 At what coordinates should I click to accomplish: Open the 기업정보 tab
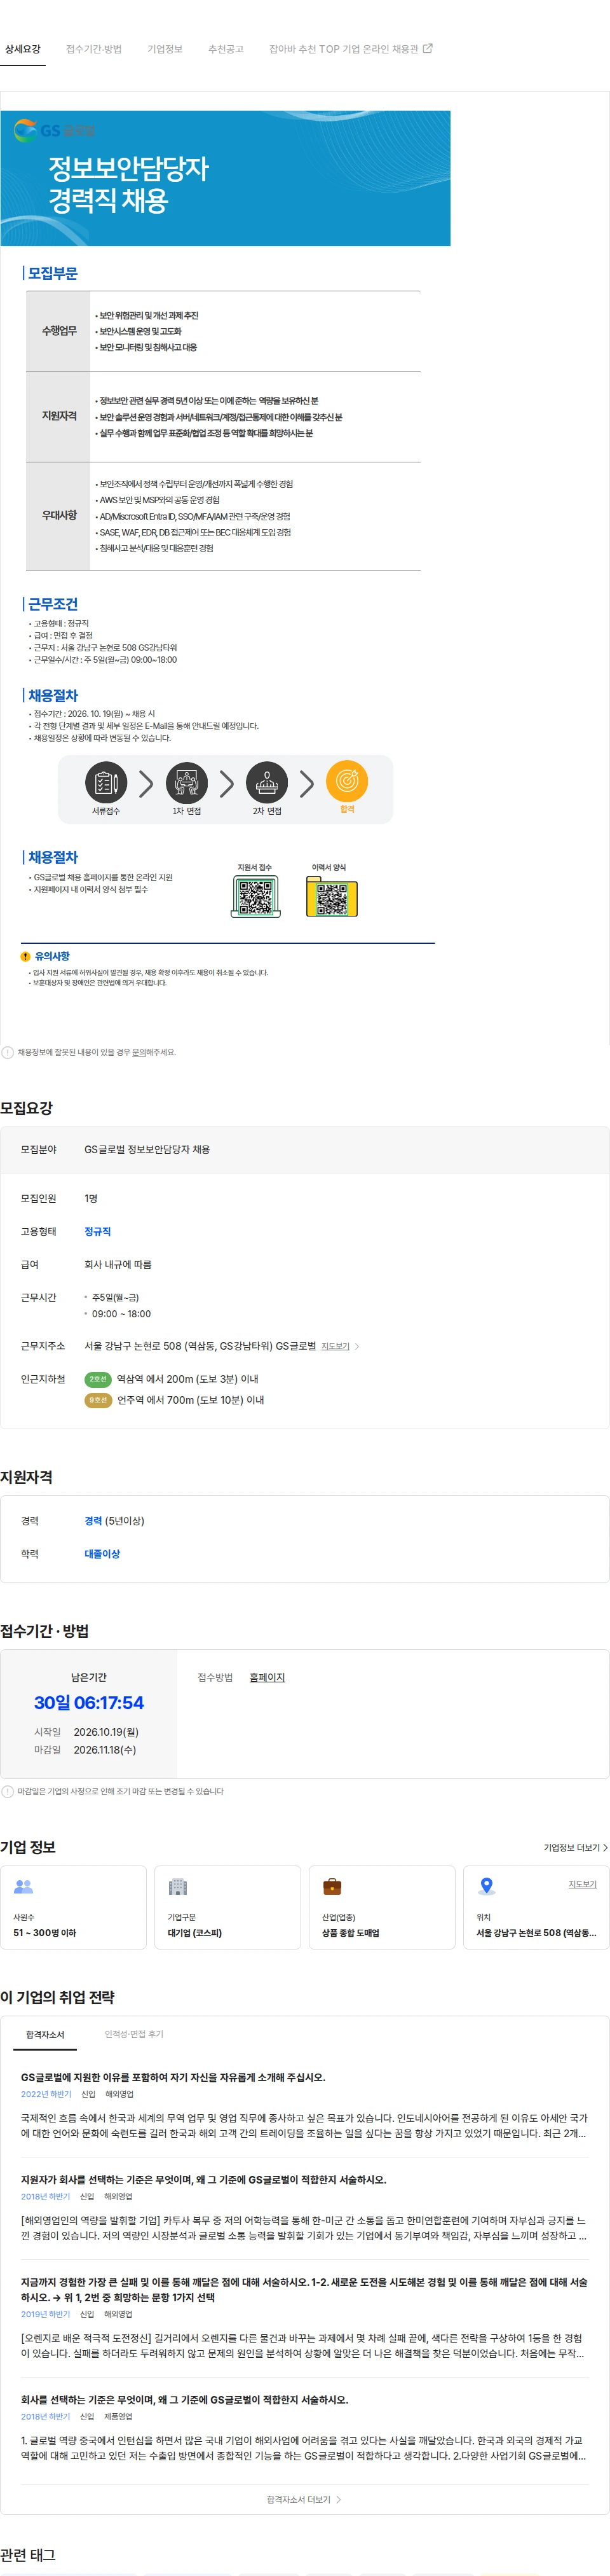pos(165,49)
